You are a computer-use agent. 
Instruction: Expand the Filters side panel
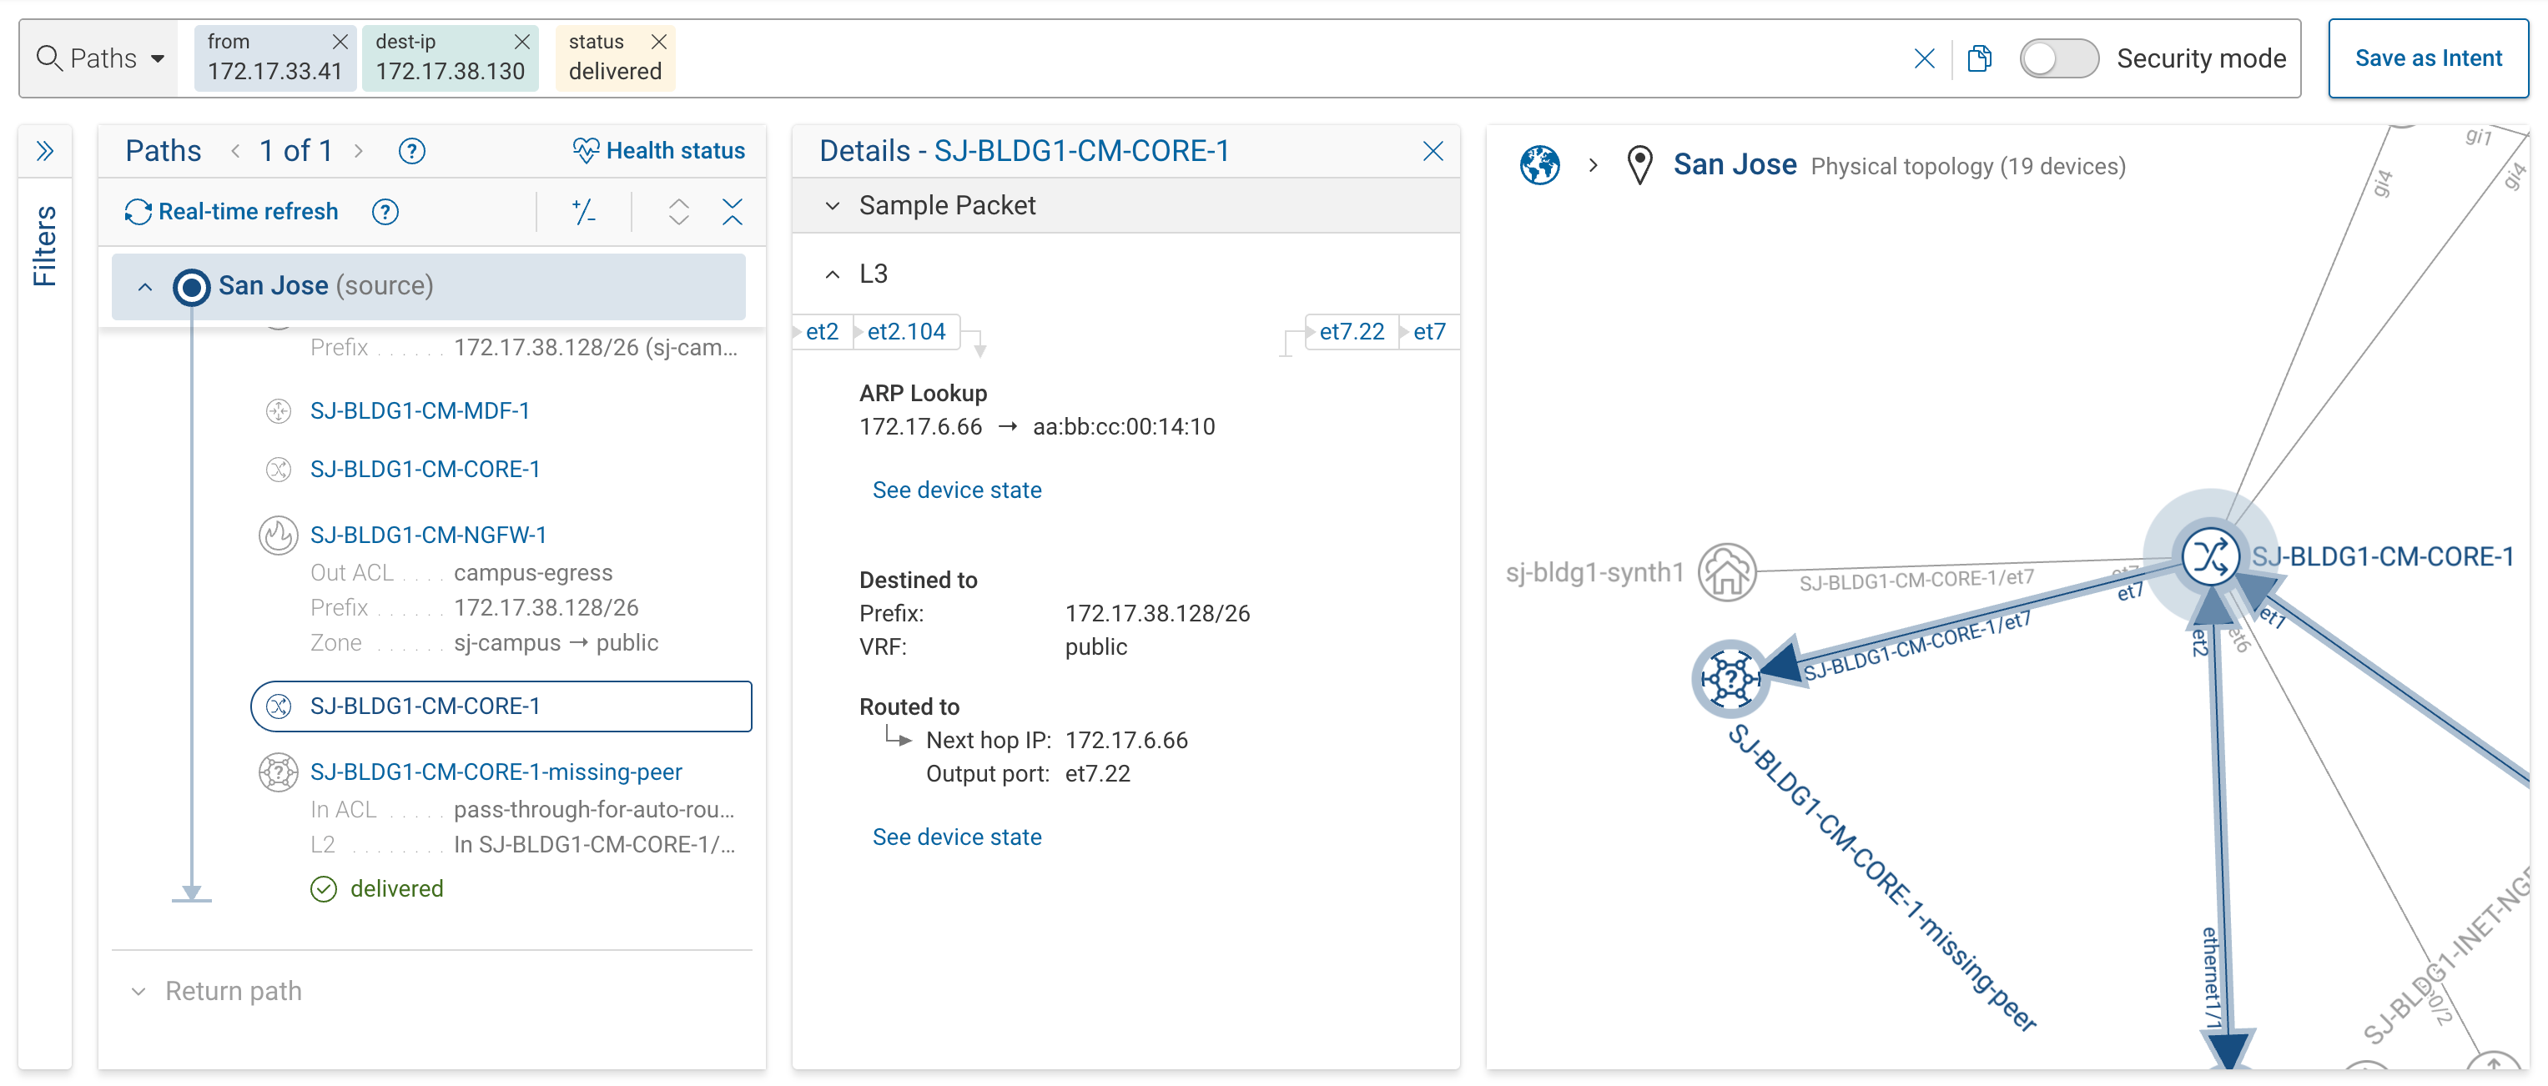[44, 151]
